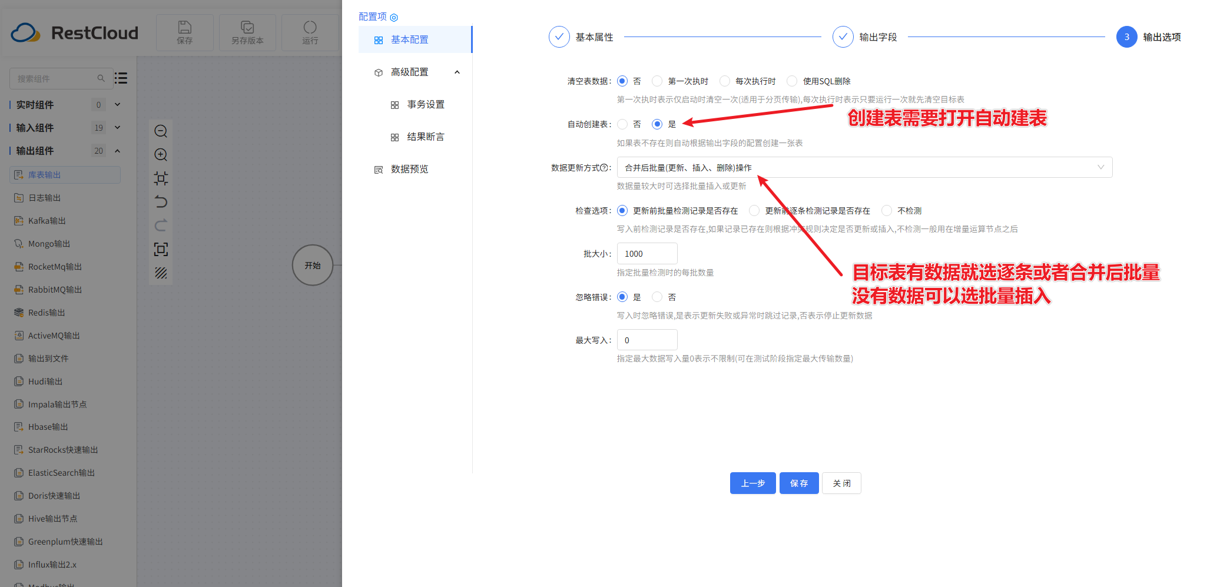1230x587 pixels.
Task: Click the 上一步 button
Action: click(x=752, y=483)
